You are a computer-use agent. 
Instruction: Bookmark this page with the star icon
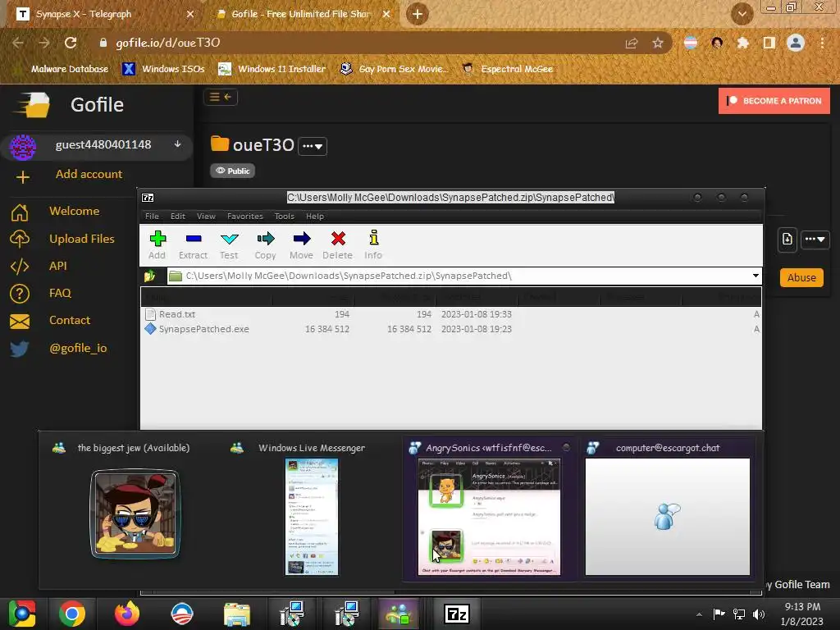[x=658, y=43]
